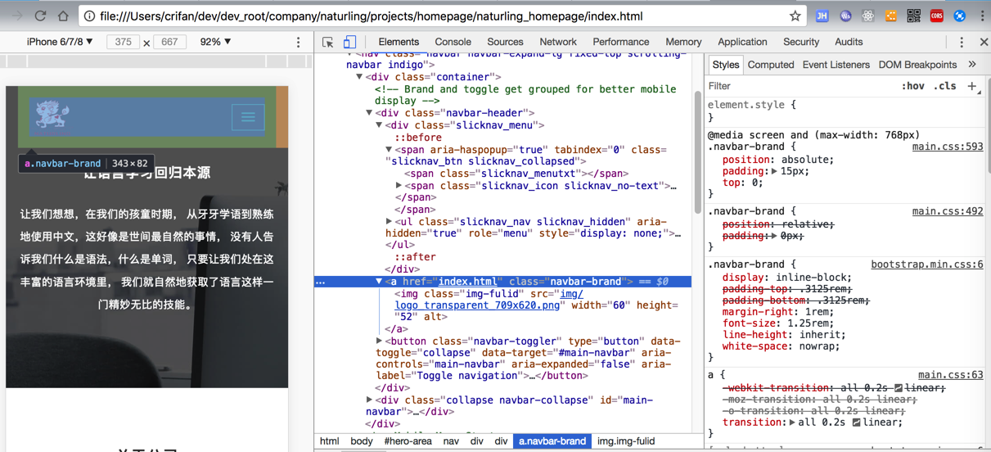The height and width of the screenshot is (452, 991).
Task: Collapse the selected a navbar-brand node
Action: [379, 282]
